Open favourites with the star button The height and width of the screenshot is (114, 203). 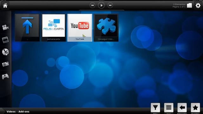[x=195, y=108]
